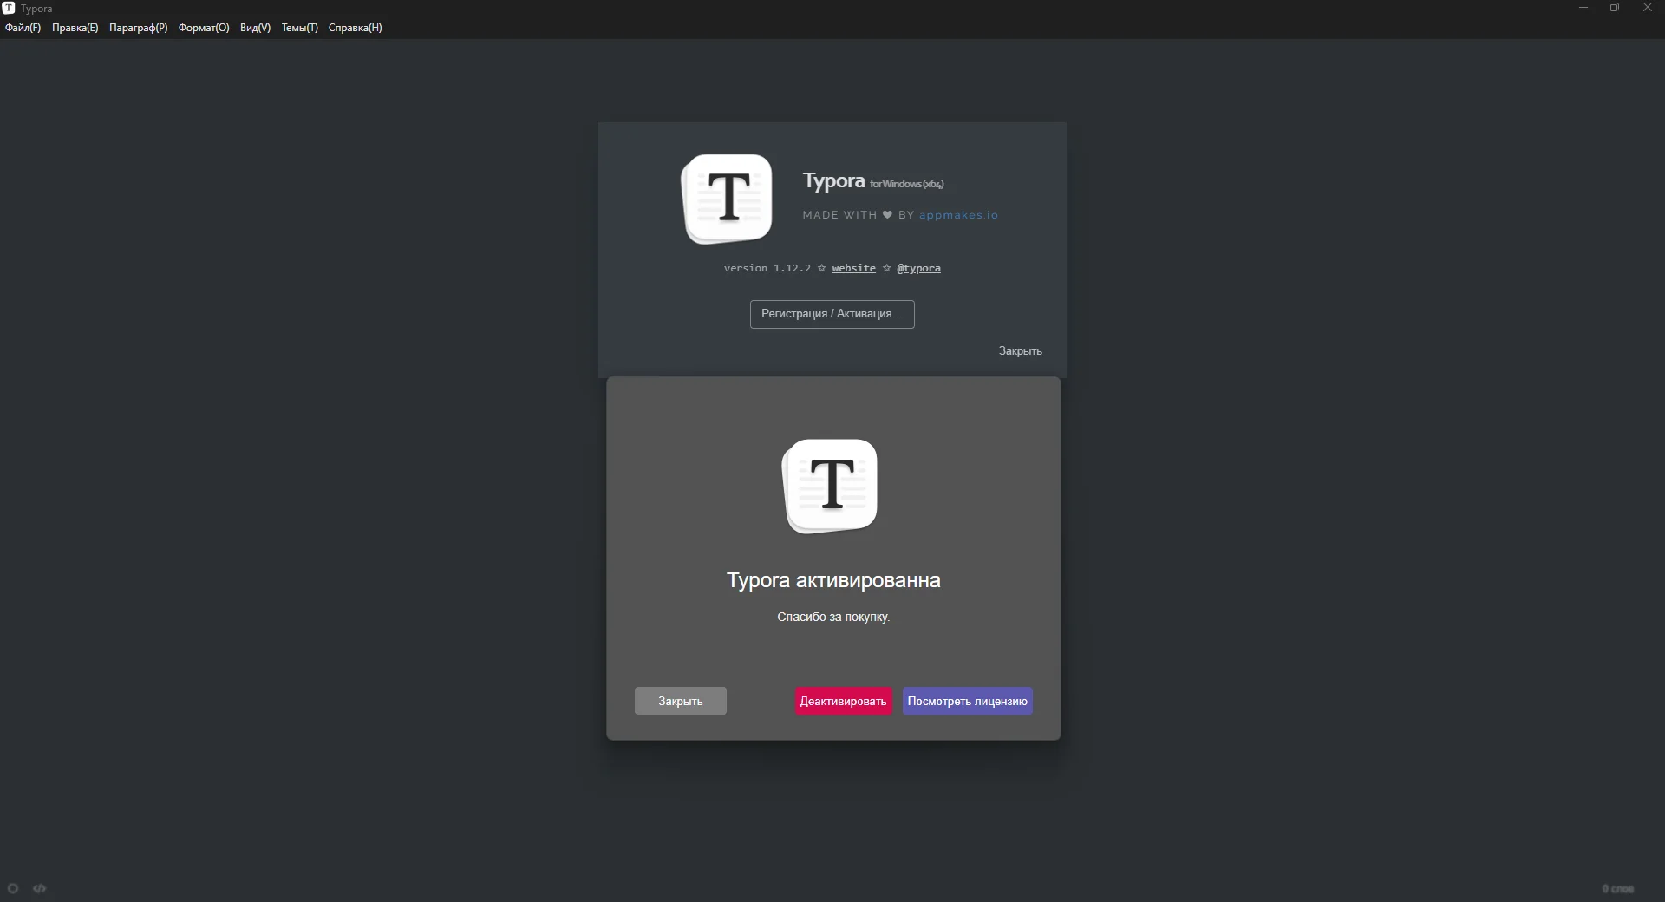Minimize the Typora window
1665x902 pixels.
[1583, 8]
